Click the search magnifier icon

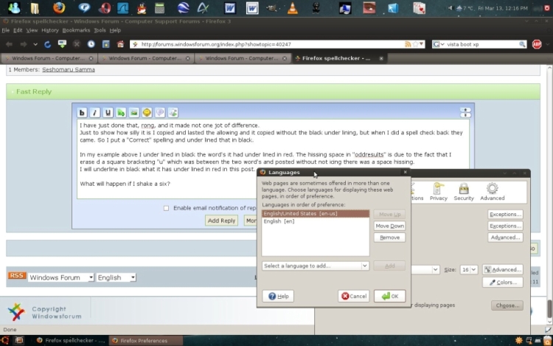pos(522,44)
